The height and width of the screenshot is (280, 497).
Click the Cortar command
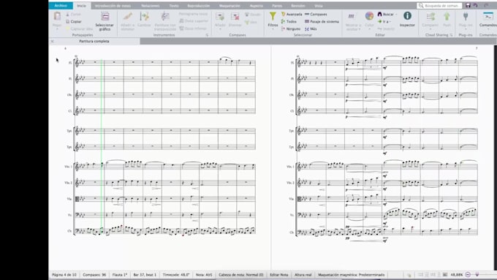[74, 15]
